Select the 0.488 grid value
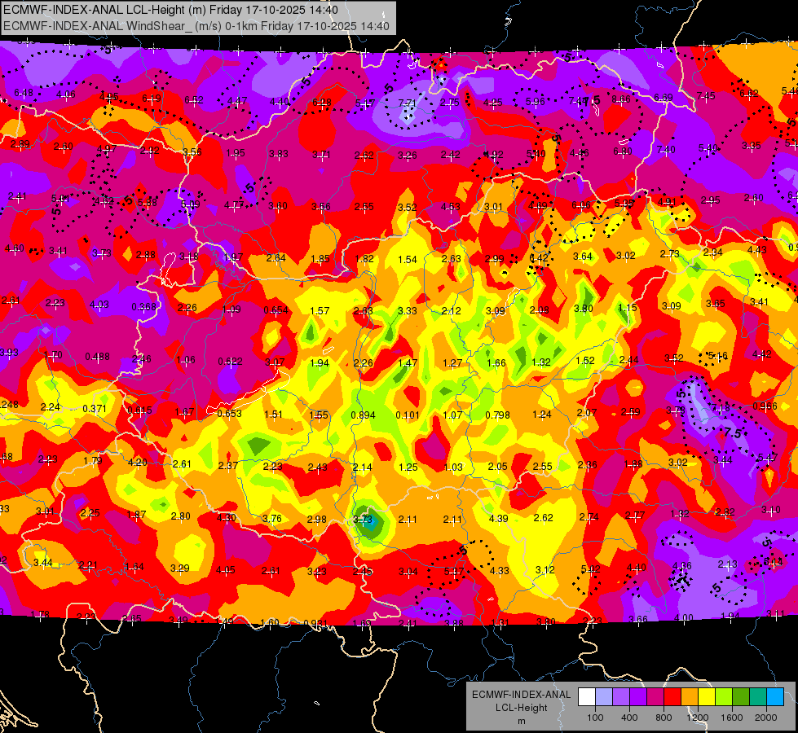 coord(97,356)
